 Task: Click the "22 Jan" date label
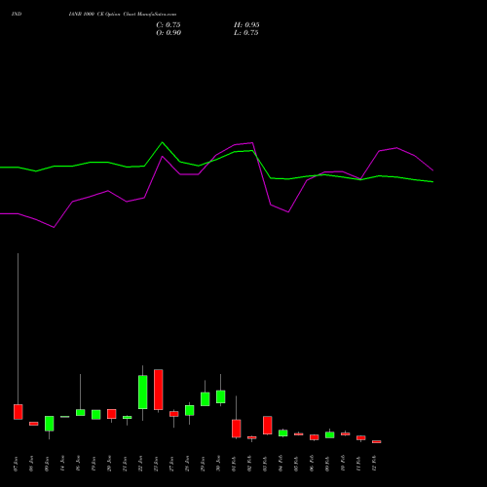[x=140, y=464]
